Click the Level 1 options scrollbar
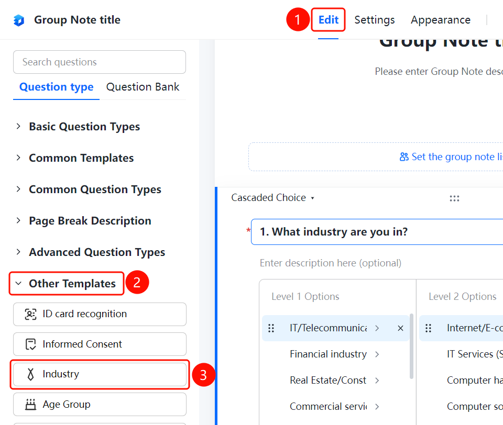The width and height of the screenshot is (503, 425). [411, 346]
